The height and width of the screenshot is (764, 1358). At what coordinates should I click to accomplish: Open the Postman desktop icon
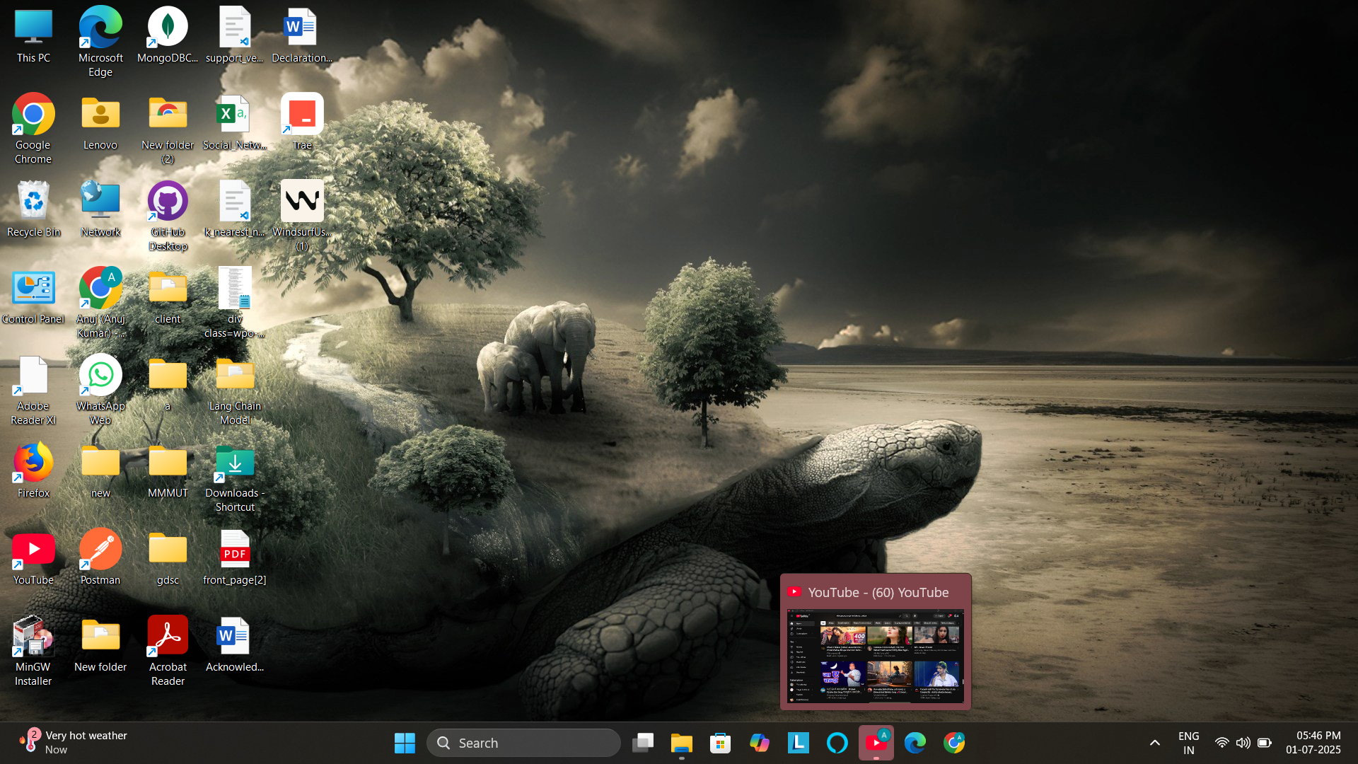pos(100,550)
